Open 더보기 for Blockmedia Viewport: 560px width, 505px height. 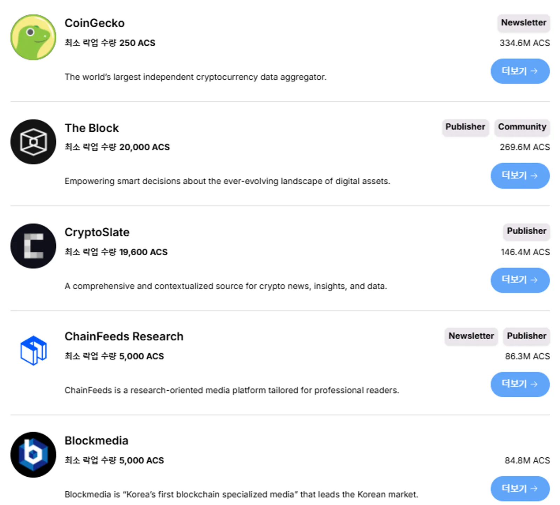[x=520, y=488]
